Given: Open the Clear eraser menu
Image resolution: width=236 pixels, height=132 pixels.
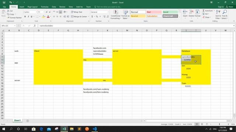Looking at the screenshot, I should tap(206, 17).
